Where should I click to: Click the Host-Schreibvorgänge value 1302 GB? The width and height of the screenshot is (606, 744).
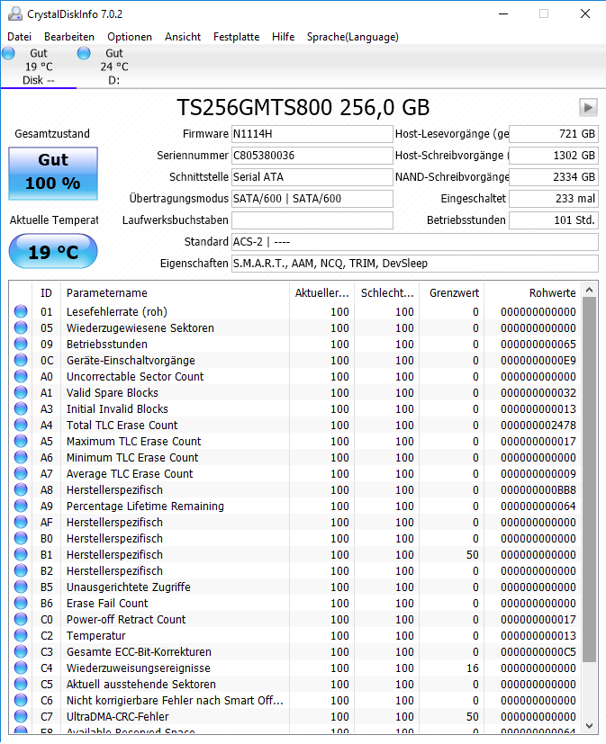tap(553, 155)
